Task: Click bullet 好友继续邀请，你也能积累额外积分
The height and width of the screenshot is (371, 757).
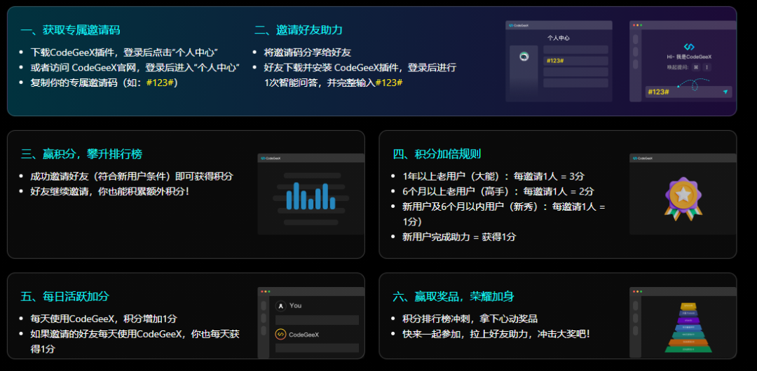Action: [x=110, y=191]
